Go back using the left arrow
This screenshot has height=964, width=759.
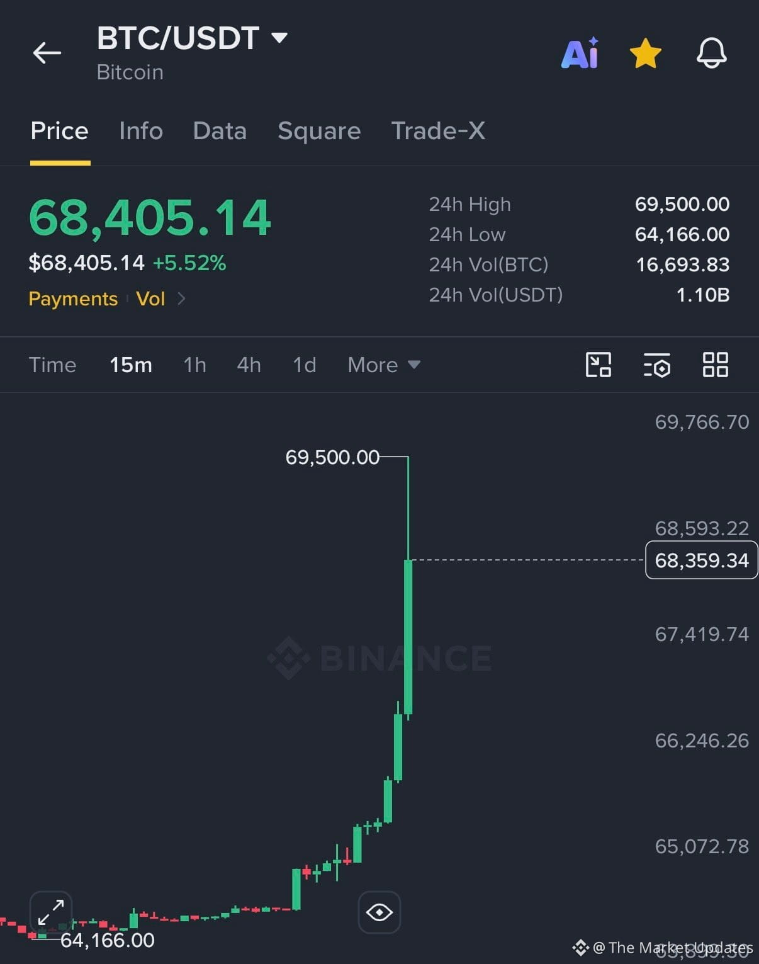[x=47, y=53]
